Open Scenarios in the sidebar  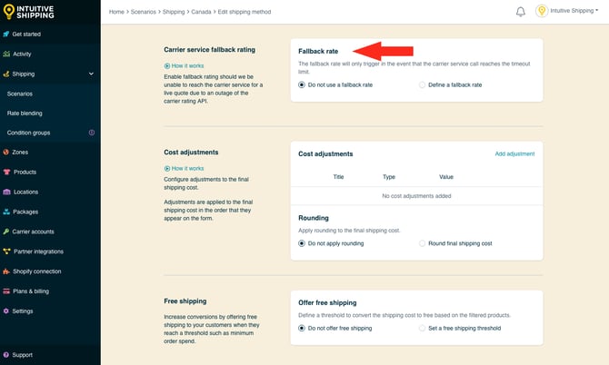tap(20, 94)
